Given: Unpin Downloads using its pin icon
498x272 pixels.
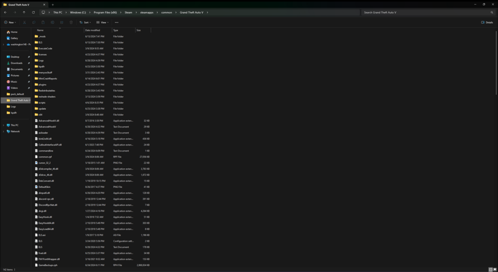Looking at the screenshot, I should coord(28,63).
